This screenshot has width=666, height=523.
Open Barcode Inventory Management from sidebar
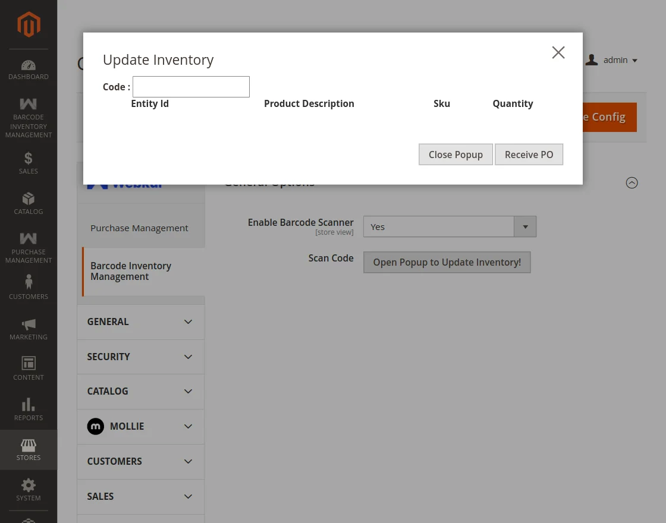click(29, 103)
